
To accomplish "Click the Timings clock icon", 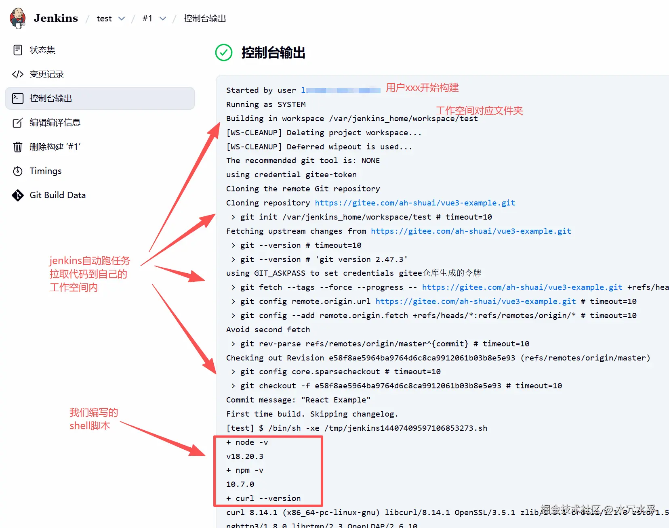I will [18, 171].
